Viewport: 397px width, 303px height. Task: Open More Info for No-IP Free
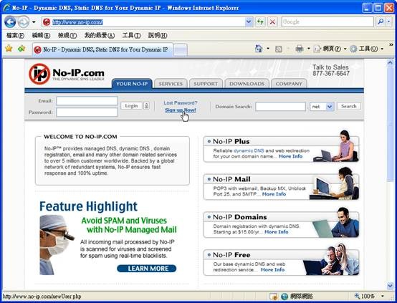coord(272,270)
